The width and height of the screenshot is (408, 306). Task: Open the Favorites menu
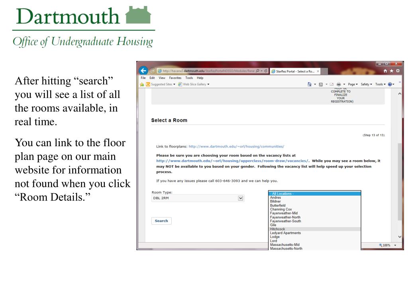(x=175, y=78)
